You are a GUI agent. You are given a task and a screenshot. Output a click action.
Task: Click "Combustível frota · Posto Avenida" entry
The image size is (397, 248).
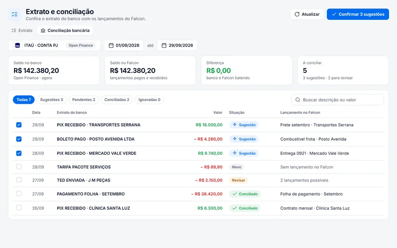point(313,139)
